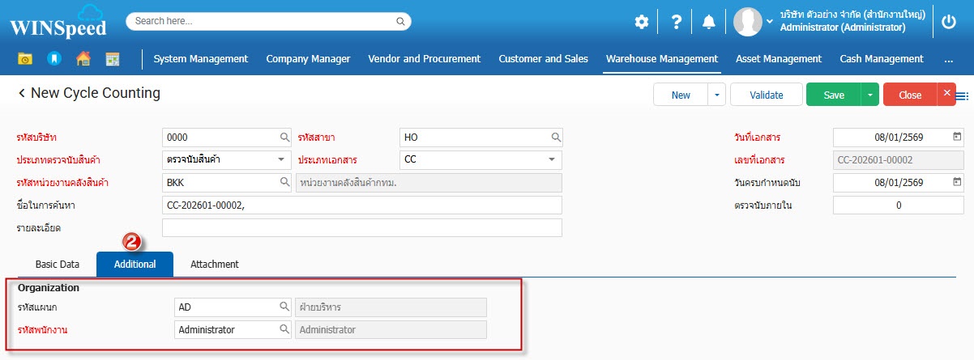Switch to the Basic Data tab
Image resolution: width=974 pixels, height=360 pixels.
[x=58, y=265]
